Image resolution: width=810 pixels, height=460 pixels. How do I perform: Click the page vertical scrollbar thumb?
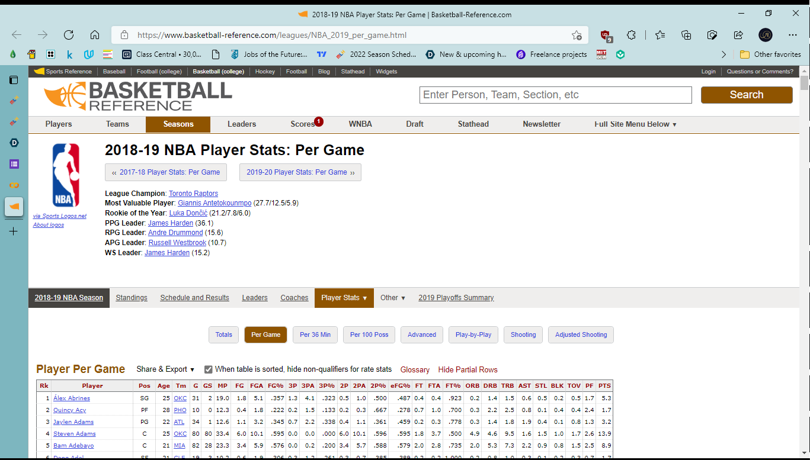click(x=804, y=83)
